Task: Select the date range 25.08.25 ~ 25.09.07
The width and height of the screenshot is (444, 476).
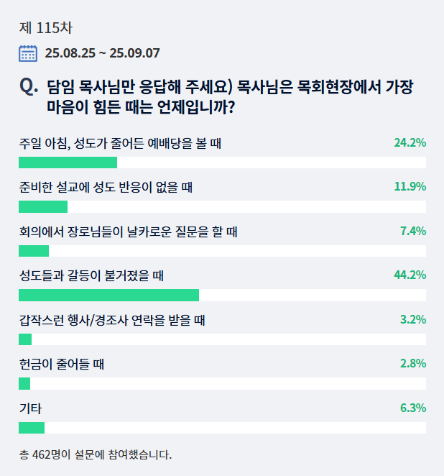Action: point(102,52)
